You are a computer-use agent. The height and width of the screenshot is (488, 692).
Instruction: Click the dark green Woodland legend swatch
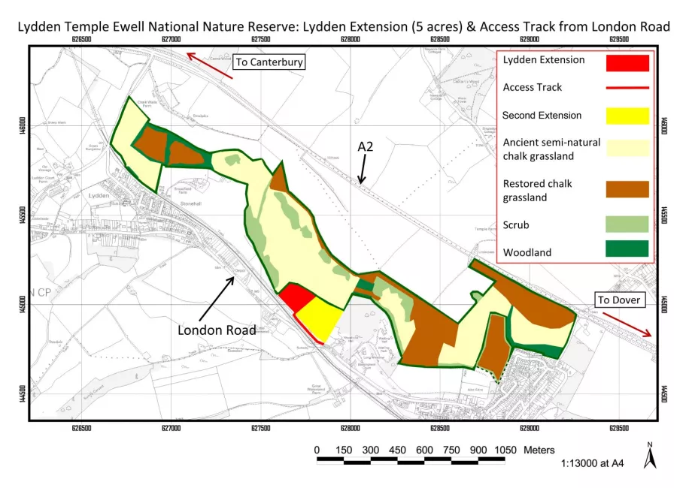point(627,250)
